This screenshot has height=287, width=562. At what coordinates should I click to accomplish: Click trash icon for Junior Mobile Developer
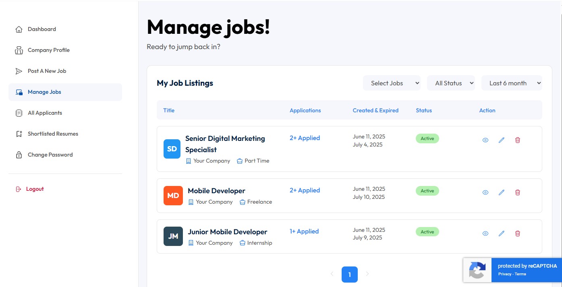click(518, 233)
